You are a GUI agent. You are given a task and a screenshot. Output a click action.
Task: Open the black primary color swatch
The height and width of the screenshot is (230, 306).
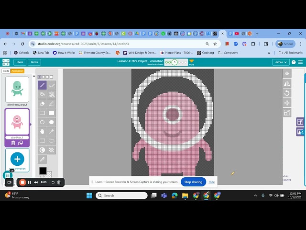tap(43, 171)
